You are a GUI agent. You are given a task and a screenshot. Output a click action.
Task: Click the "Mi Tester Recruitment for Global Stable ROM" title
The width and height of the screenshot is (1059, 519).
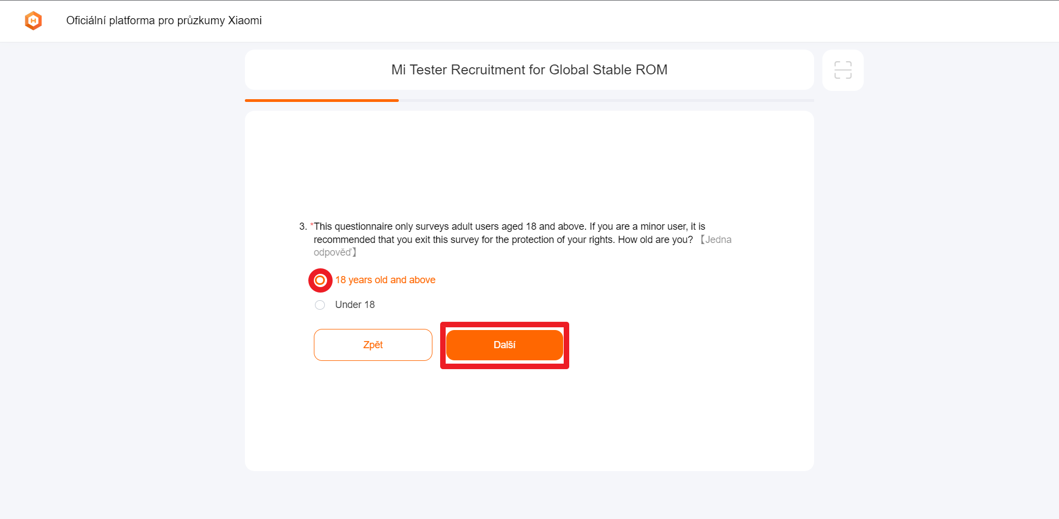tap(529, 70)
